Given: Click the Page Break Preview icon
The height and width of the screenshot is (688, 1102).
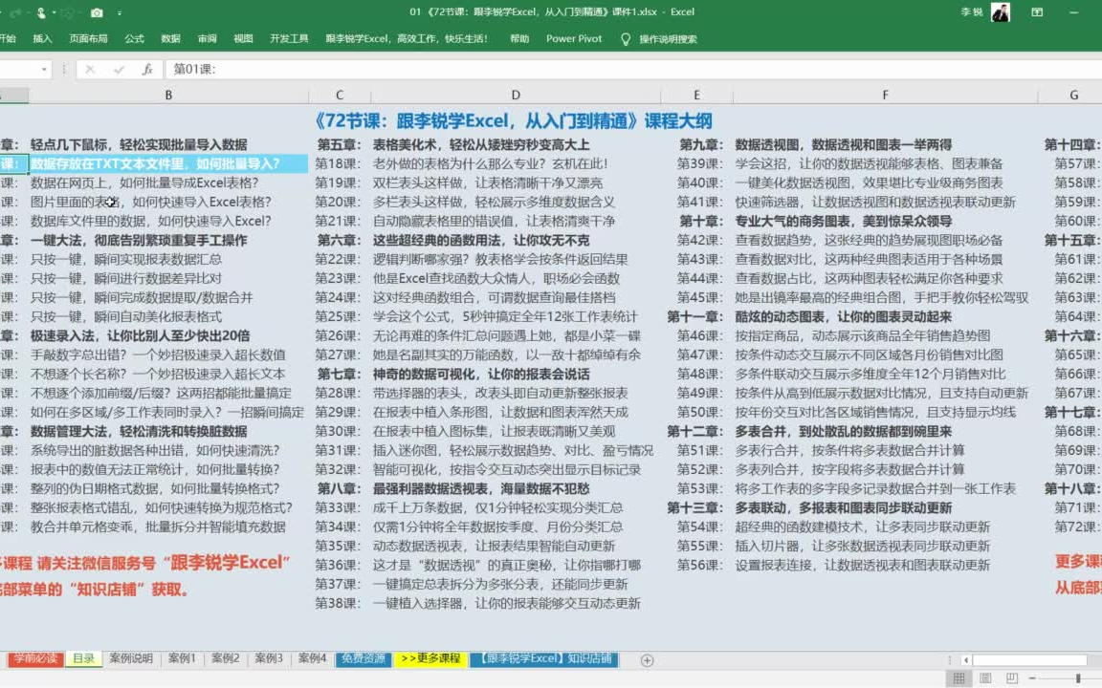Looking at the screenshot, I should (1011, 677).
